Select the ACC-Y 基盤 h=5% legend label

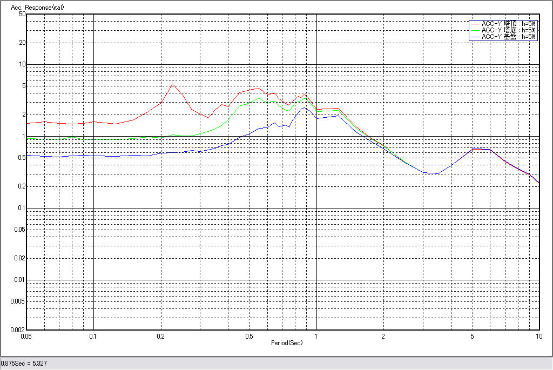coord(508,37)
